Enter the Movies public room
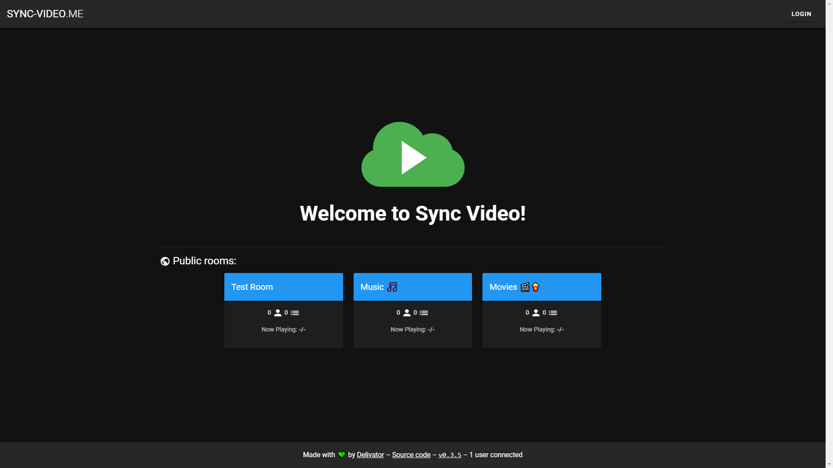833x468 pixels. [x=542, y=311]
